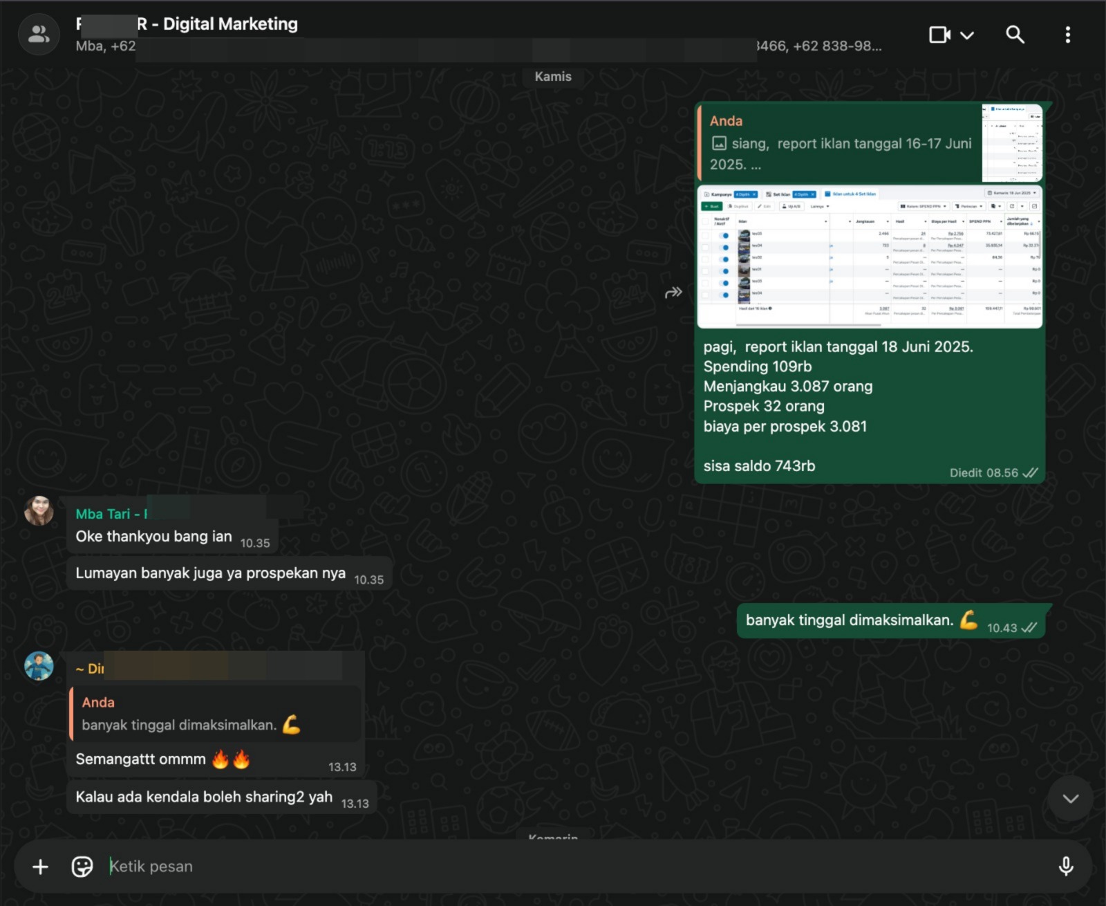Image resolution: width=1106 pixels, height=906 pixels.
Task: Click Mba Tari's profile picture
Action: coord(39,511)
